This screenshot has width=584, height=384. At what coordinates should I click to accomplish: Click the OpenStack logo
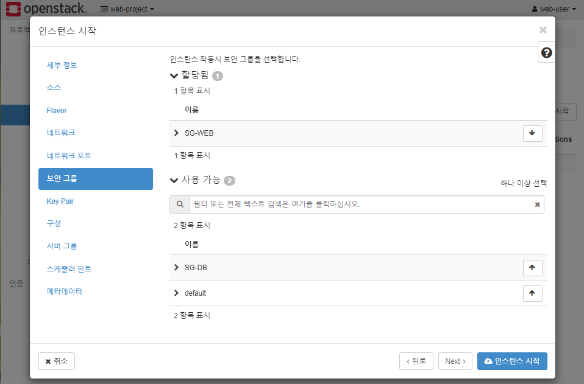coord(46,9)
